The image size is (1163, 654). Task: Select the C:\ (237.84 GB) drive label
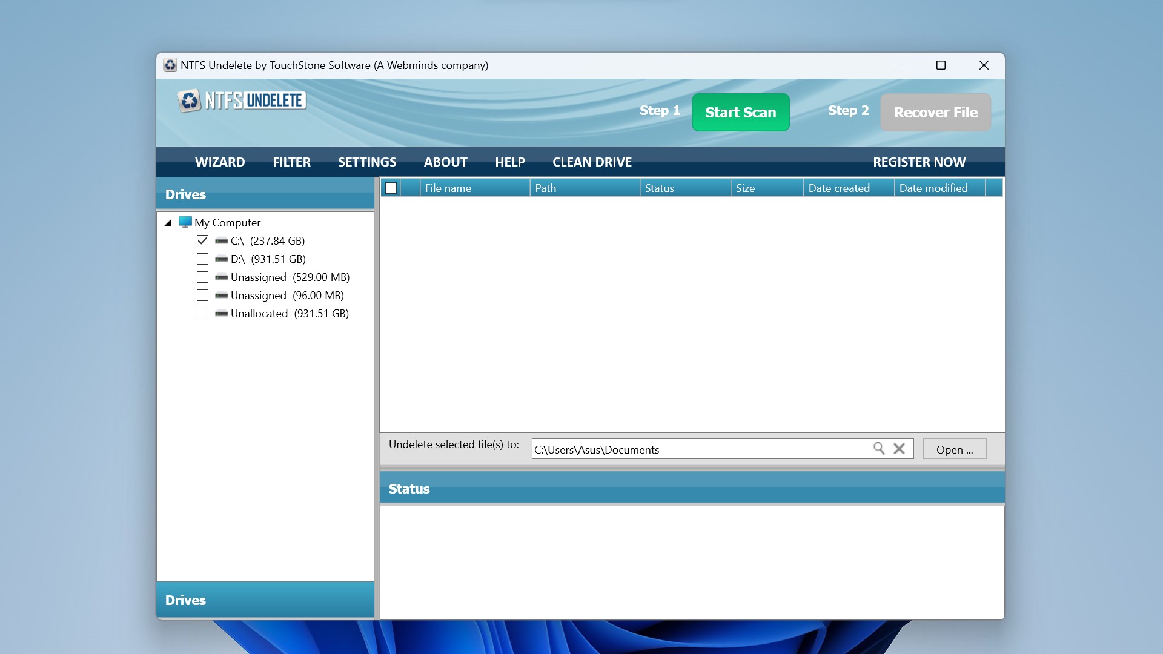point(268,241)
